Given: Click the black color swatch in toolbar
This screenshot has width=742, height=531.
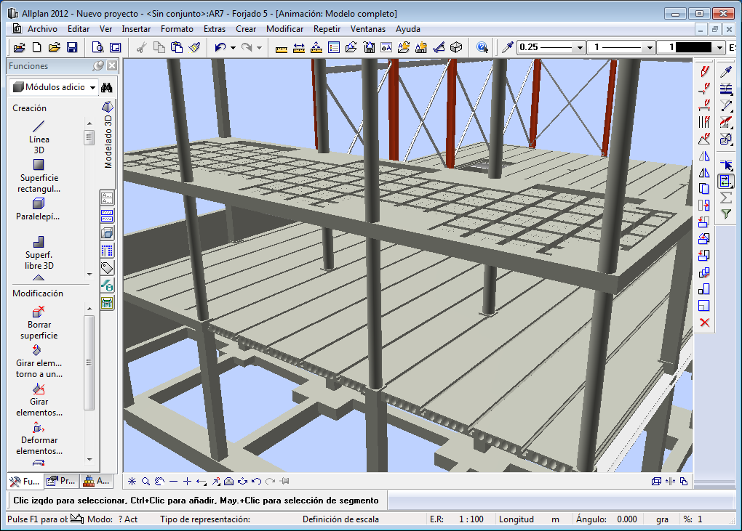Looking at the screenshot, I should [693, 47].
